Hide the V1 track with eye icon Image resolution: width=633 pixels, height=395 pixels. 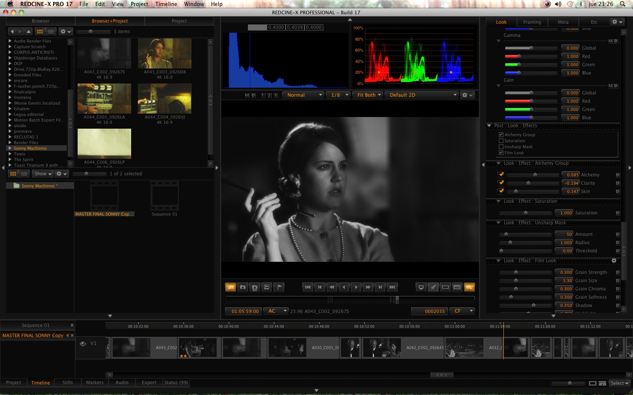[x=83, y=343]
